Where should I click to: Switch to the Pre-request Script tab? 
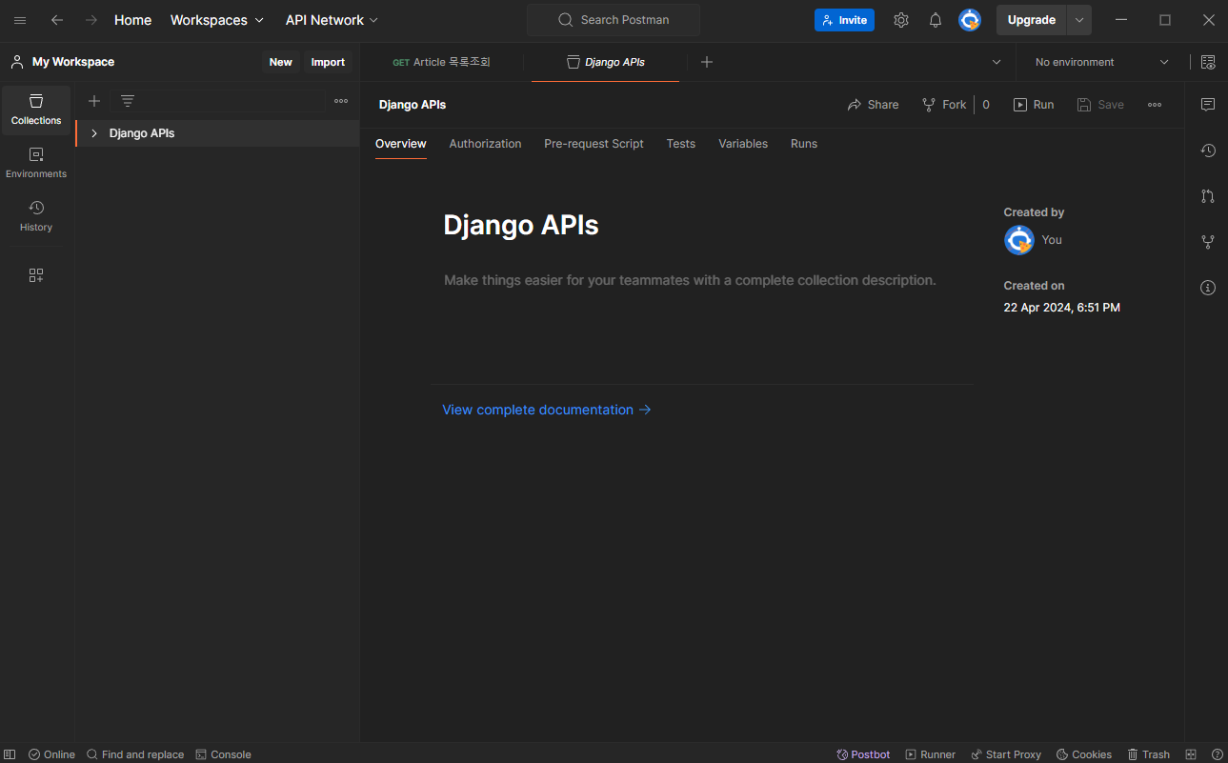point(594,144)
